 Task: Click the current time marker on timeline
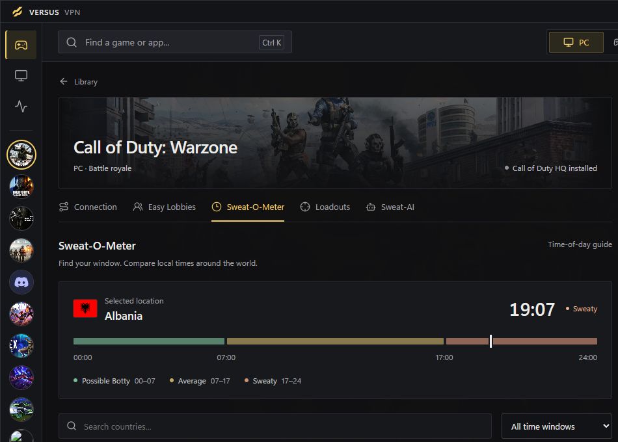pos(490,341)
